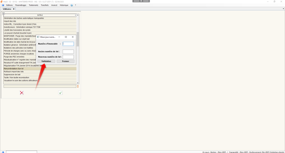Close the Utilitaires tab with its X
The image size is (285, 153).
coord(14,9)
